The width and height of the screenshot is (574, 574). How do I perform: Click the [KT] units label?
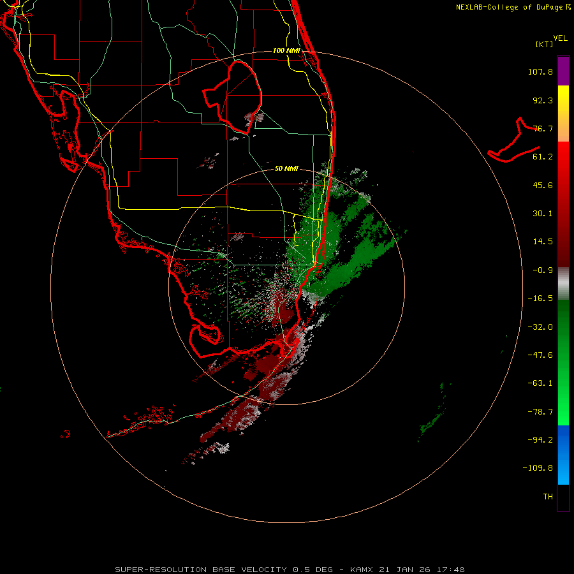(545, 44)
